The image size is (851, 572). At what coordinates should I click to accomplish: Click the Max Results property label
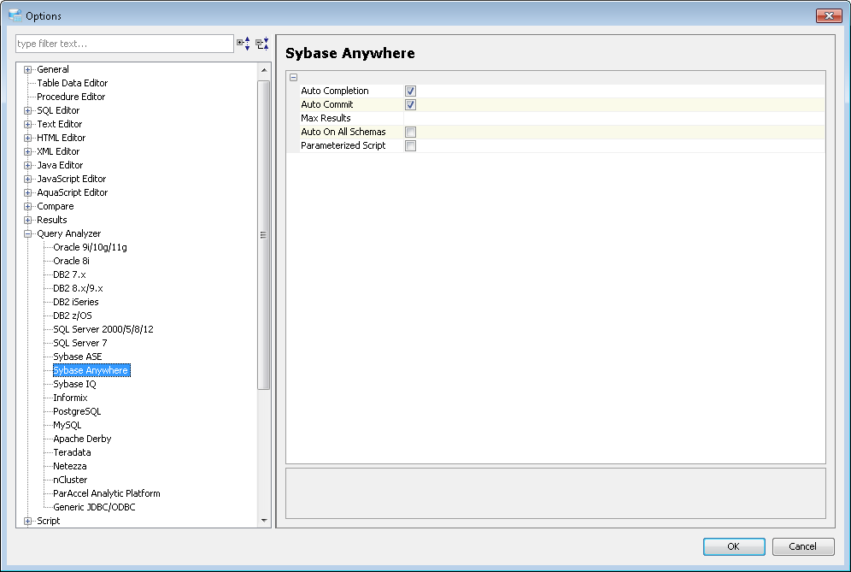click(x=326, y=118)
